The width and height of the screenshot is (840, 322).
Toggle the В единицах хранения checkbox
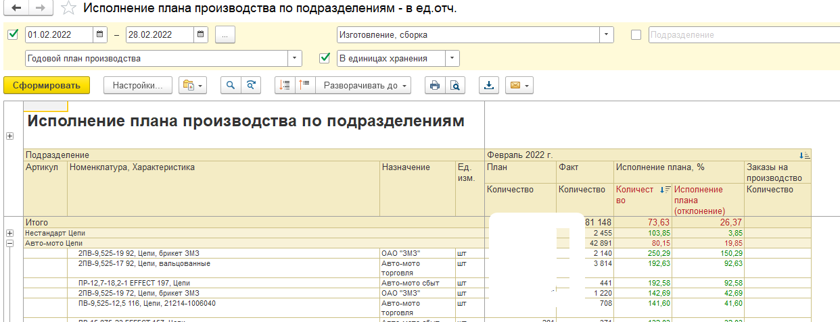point(325,58)
